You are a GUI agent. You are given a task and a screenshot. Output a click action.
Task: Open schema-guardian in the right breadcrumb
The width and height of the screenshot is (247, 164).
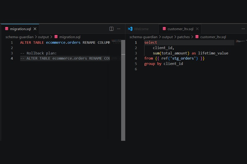pos(143,37)
